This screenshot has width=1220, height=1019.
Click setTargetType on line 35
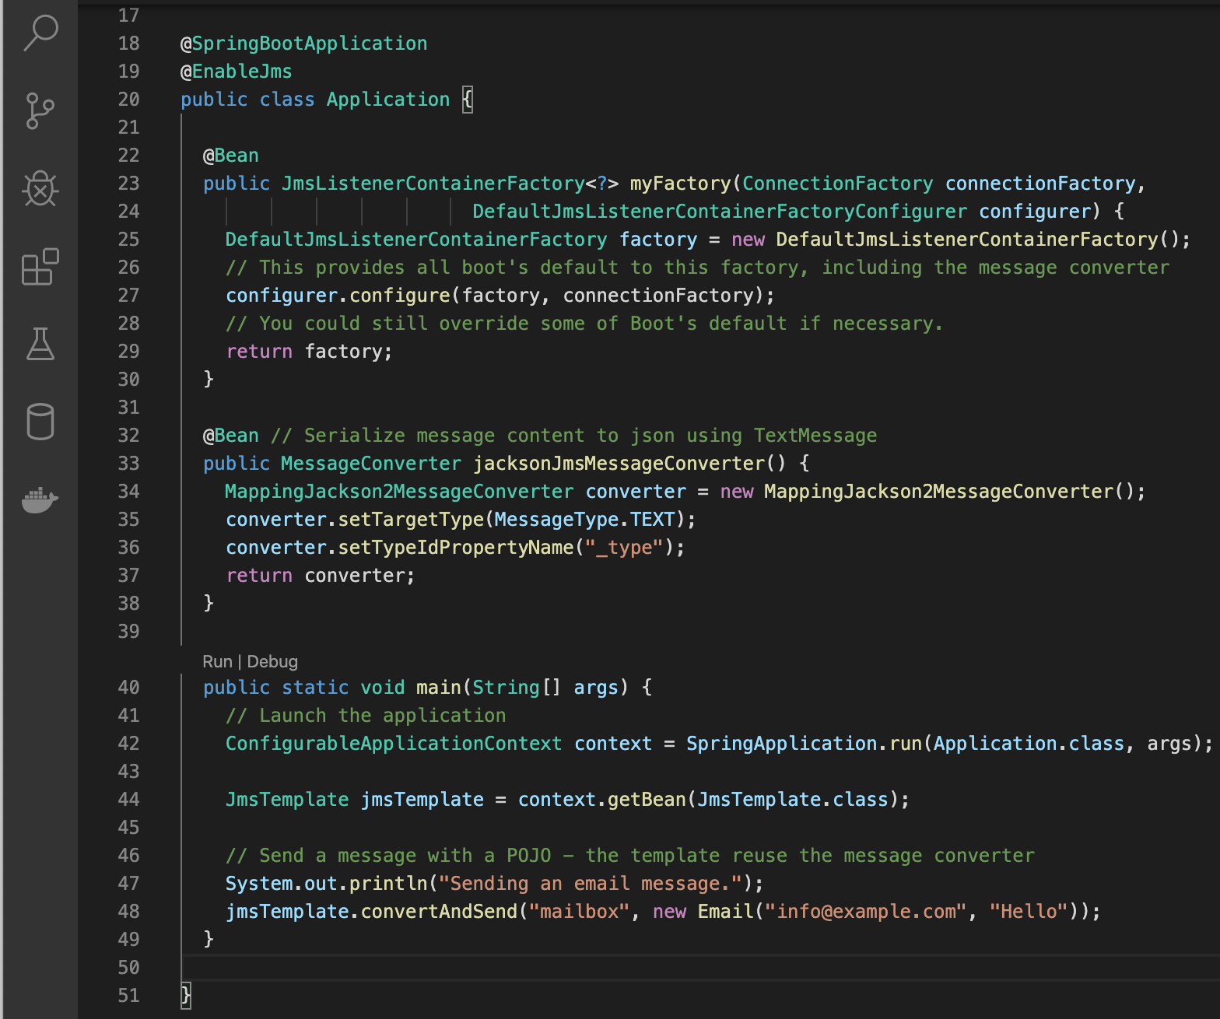point(411,520)
